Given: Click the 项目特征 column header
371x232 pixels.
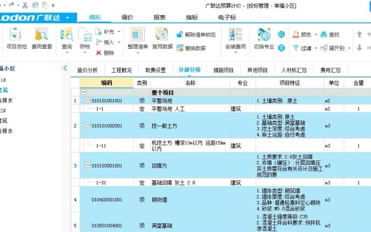Looking at the screenshot, I should pyautogui.click(x=290, y=83).
